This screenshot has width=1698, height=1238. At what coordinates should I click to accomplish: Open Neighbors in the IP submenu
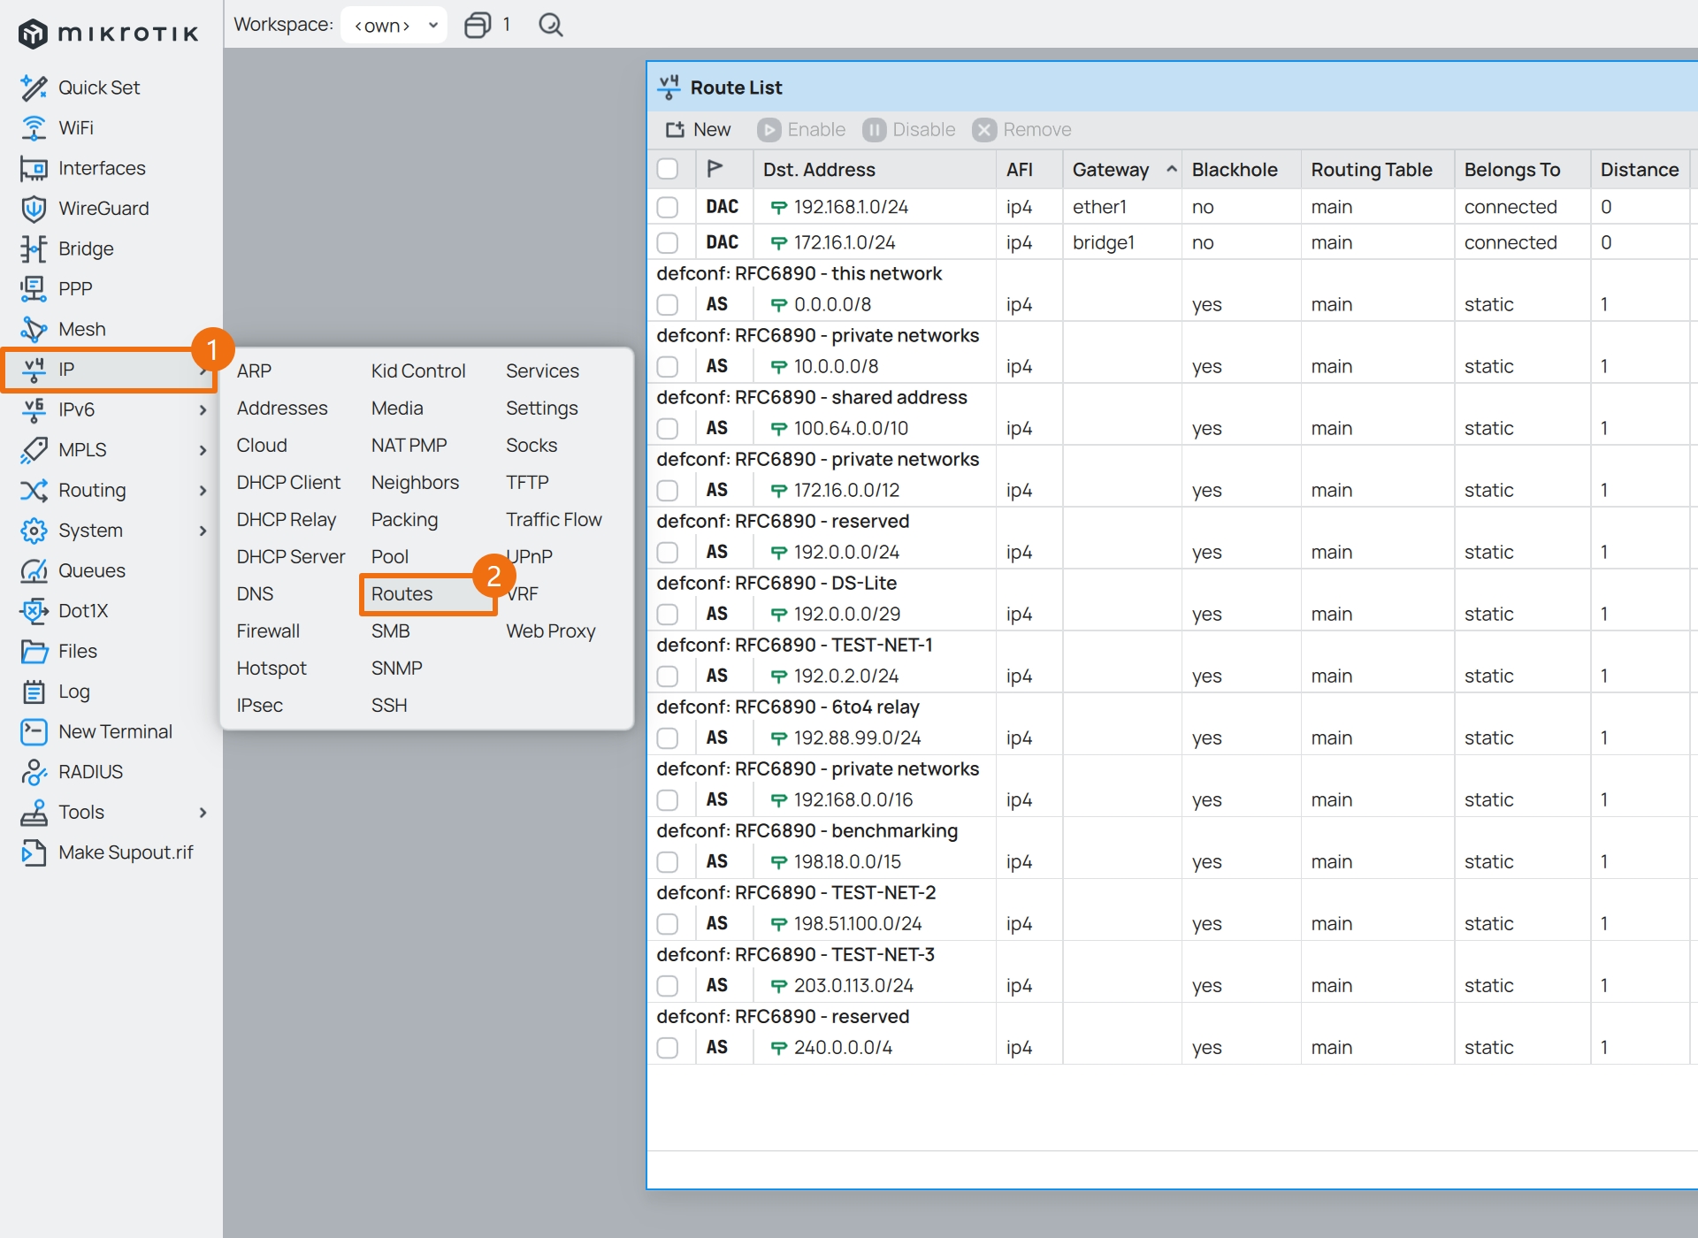coord(415,483)
